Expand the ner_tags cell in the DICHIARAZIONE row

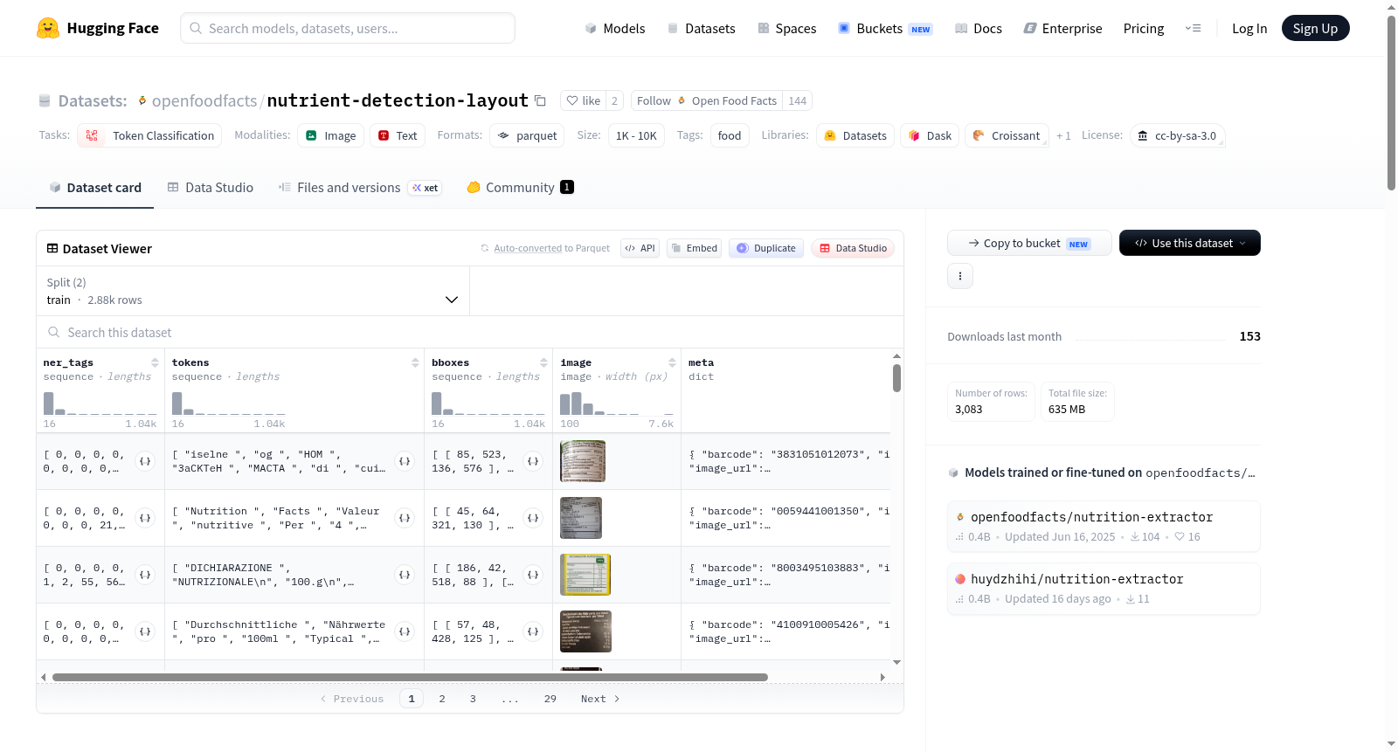click(145, 575)
